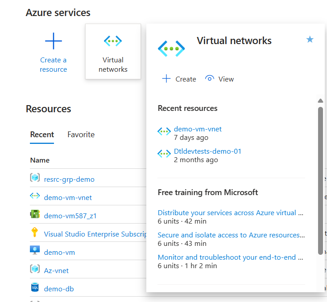Click the demo-vm virtual machine icon
The width and height of the screenshot is (327, 302).
pos(35,252)
